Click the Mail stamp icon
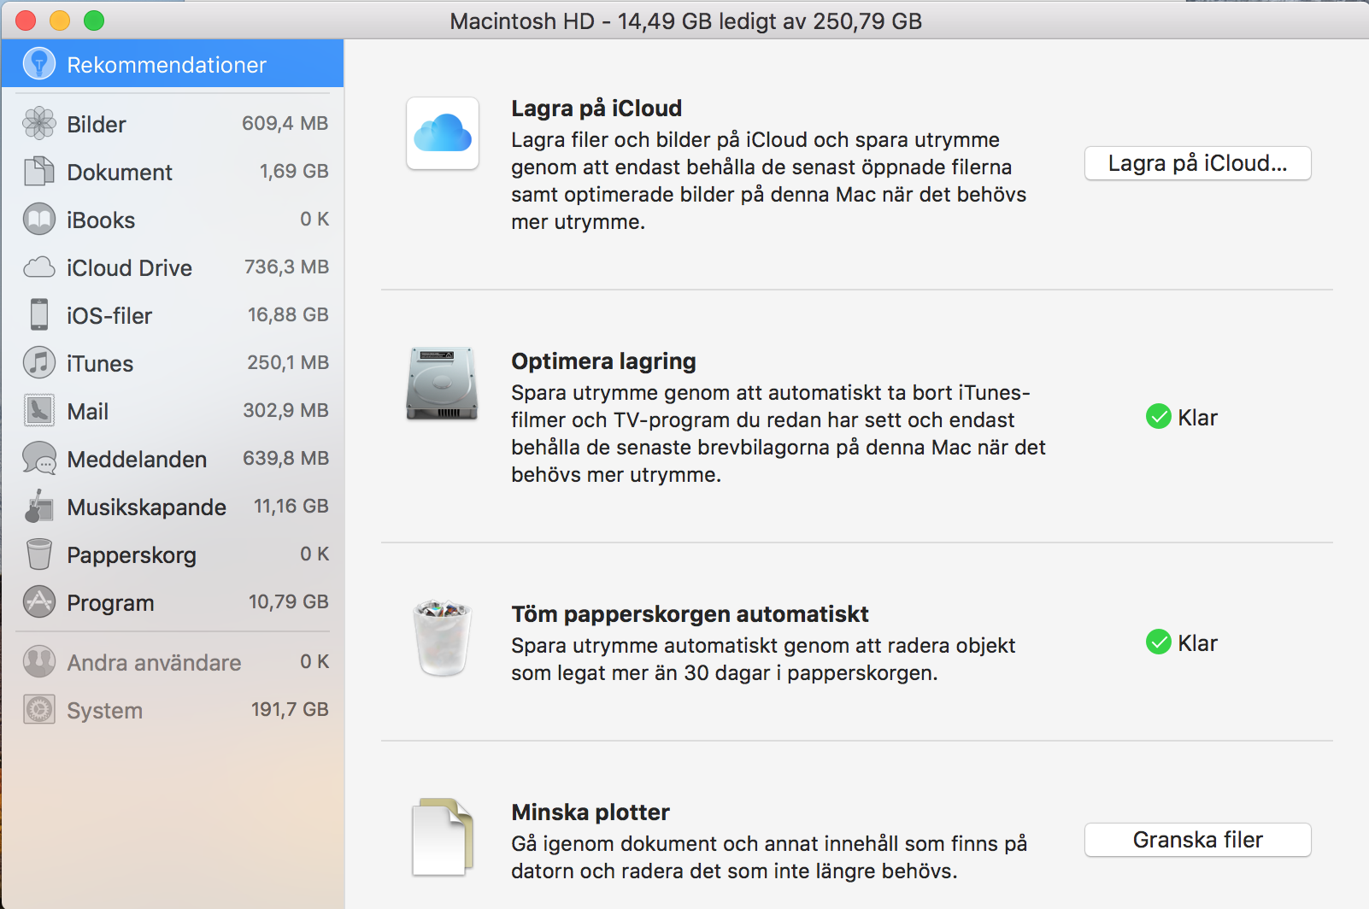The image size is (1369, 909). click(39, 411)
